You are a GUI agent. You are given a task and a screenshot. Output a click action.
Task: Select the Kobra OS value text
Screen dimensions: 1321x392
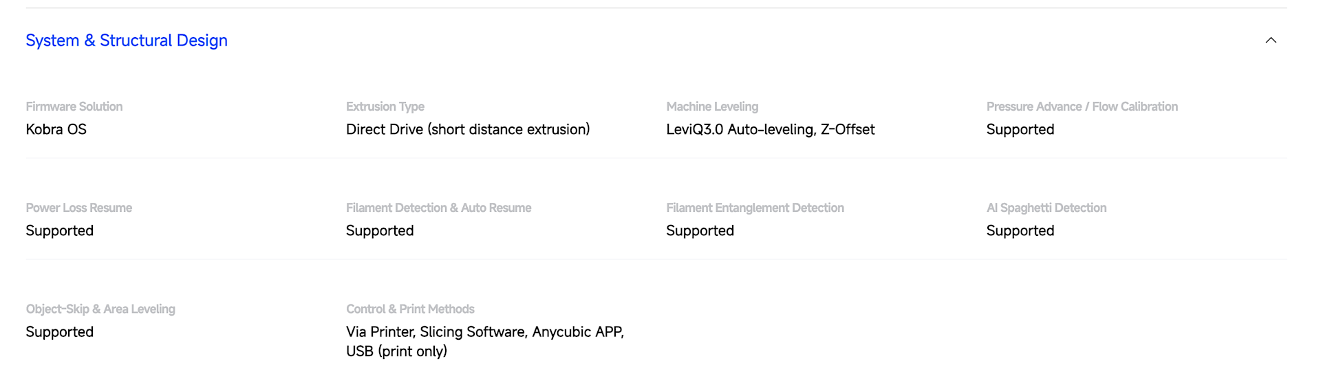pos(56,129)
